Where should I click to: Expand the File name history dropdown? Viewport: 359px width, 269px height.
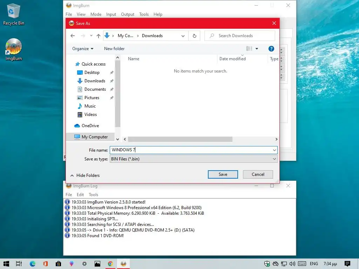pos(274,150)
